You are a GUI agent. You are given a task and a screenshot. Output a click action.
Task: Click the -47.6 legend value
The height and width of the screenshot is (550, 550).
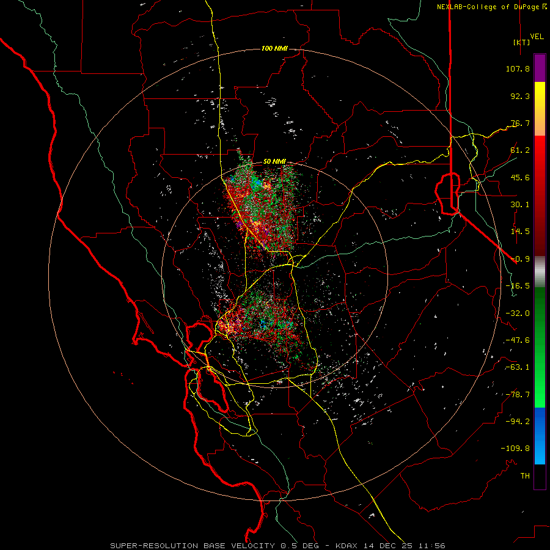[518, 340]
